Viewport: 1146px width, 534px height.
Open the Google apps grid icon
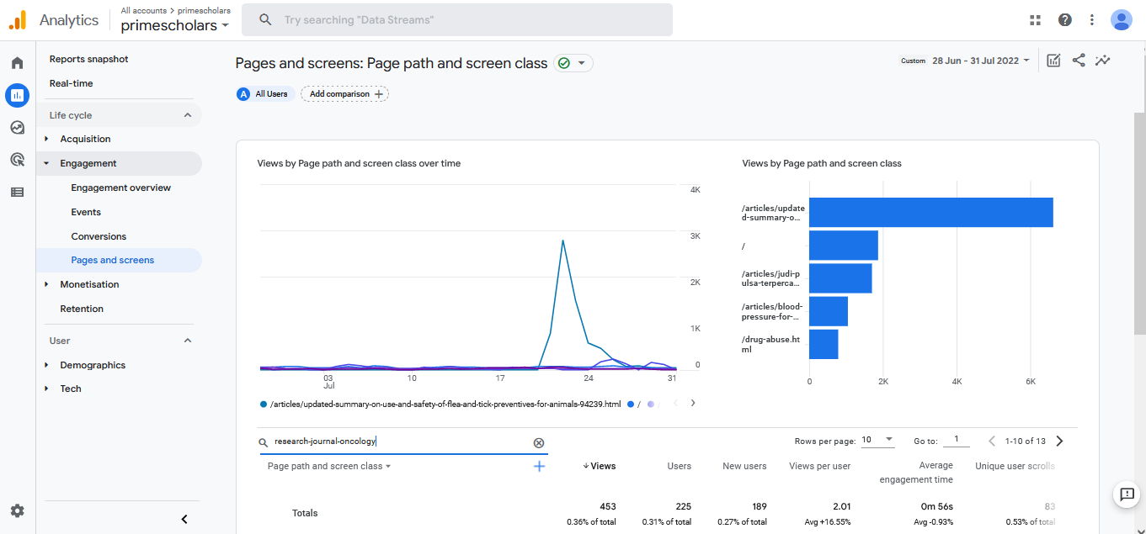point(1035,20)
